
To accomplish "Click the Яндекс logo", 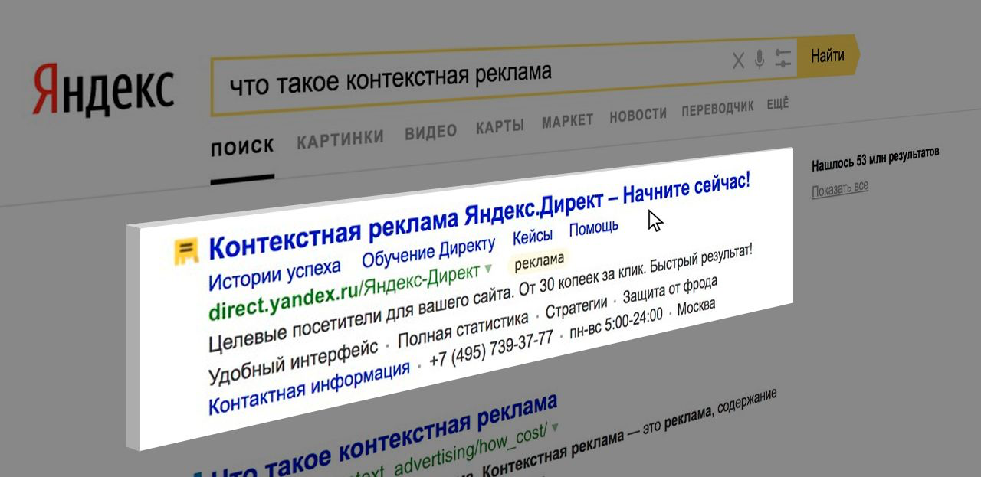I will coord(103,89).
